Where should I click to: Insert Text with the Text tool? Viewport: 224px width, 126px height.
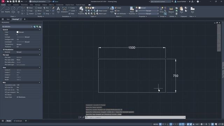58,10
